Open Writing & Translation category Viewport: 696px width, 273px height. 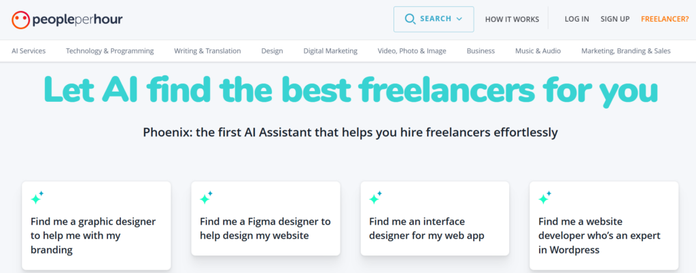pyautogui.click(x=207, y=51)
